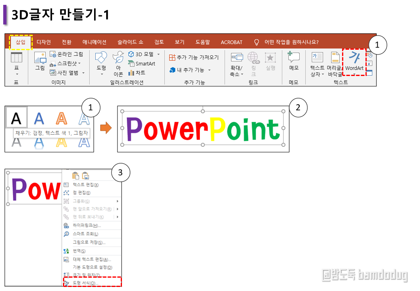
Task: Choose 기본 도형으로 설정(D) entry
Action: click(x=92, y=267)
